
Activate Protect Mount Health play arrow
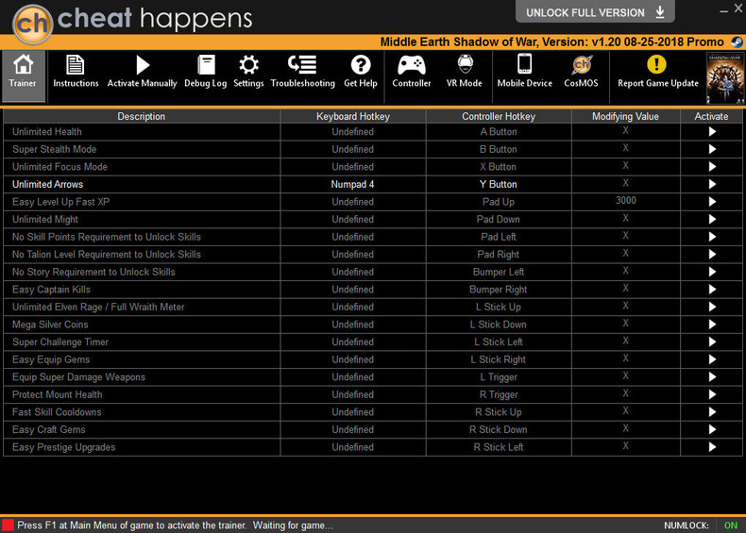click(x=712, y=394)
